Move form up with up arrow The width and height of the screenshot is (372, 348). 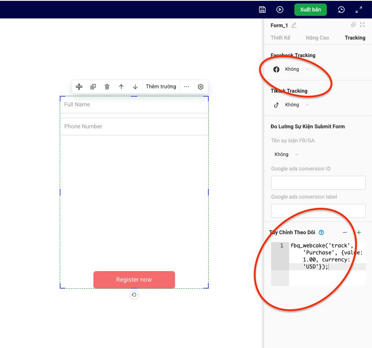click(x=121, y=87)
